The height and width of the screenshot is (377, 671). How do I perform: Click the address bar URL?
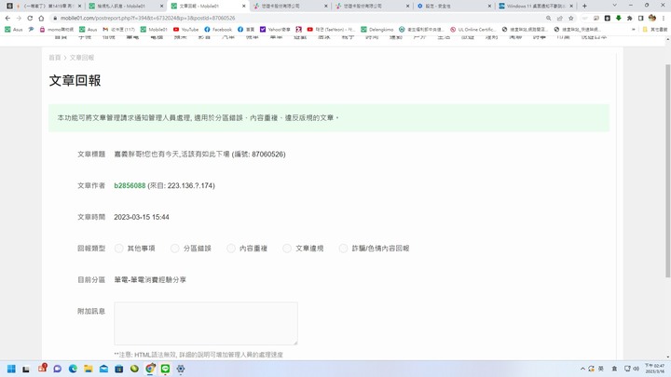coord(147,19)
